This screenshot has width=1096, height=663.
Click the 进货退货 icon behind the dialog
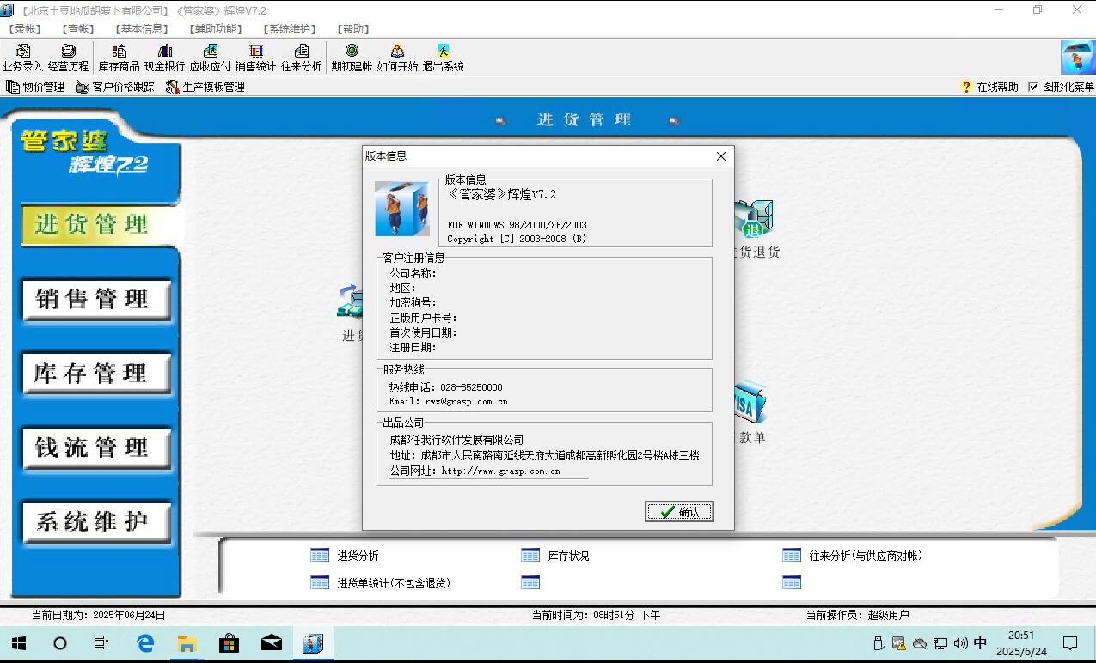[x=755, y=230]
